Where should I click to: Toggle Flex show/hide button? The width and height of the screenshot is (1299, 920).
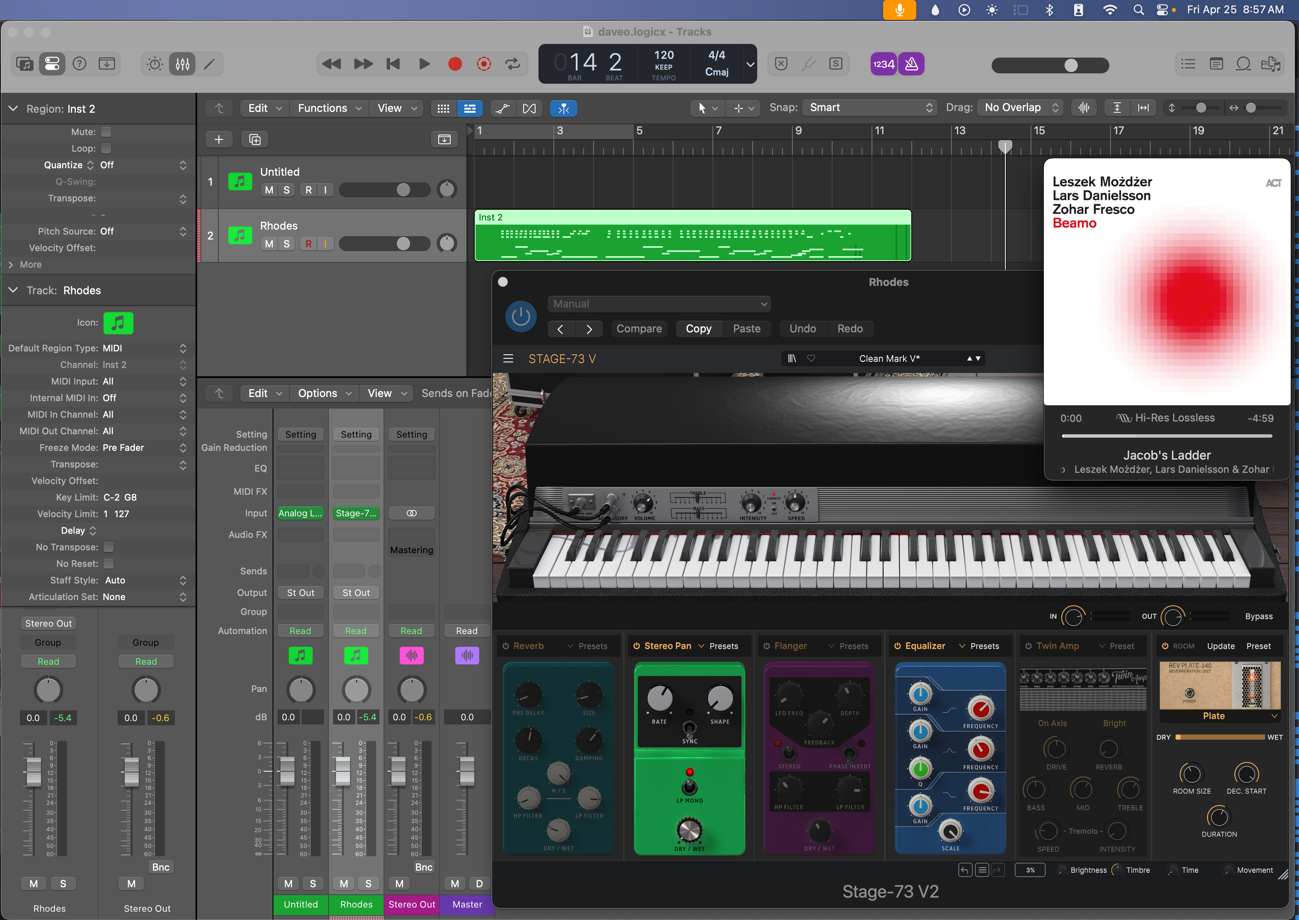pyautogui.click(x=529, y=108)
